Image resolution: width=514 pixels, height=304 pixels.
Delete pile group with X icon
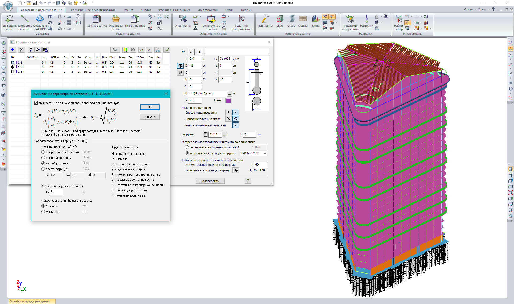pos(21,50)
